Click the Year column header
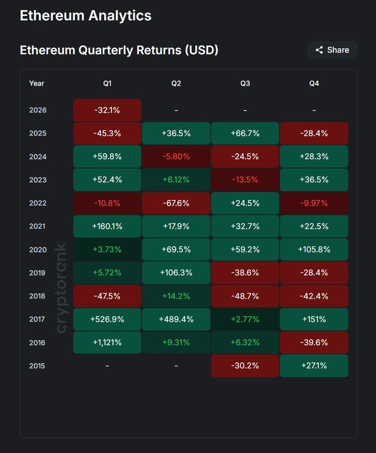The image size is (376, 453). coord(37,83)
